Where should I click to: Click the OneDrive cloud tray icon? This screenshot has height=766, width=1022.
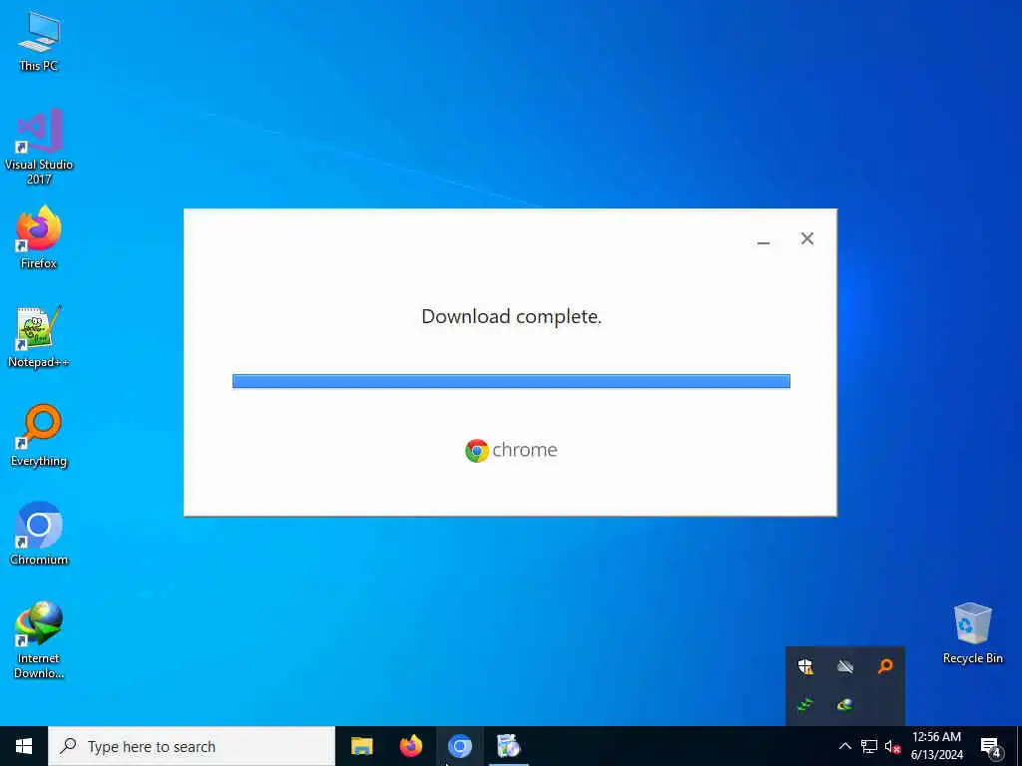845,665
